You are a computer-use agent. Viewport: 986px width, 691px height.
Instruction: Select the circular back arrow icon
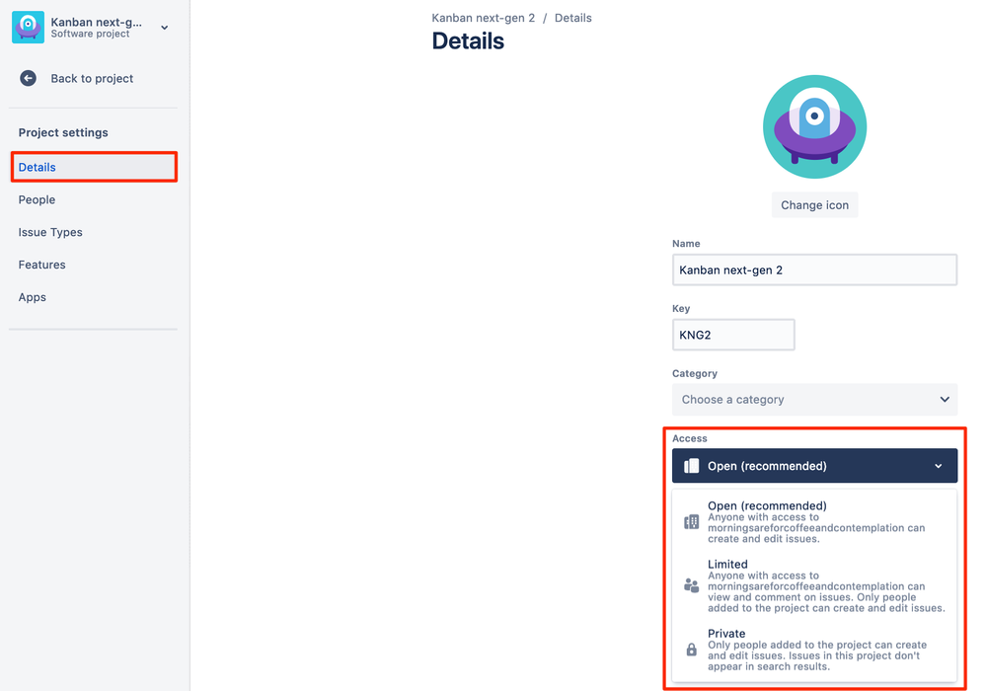tap(28, 78)
